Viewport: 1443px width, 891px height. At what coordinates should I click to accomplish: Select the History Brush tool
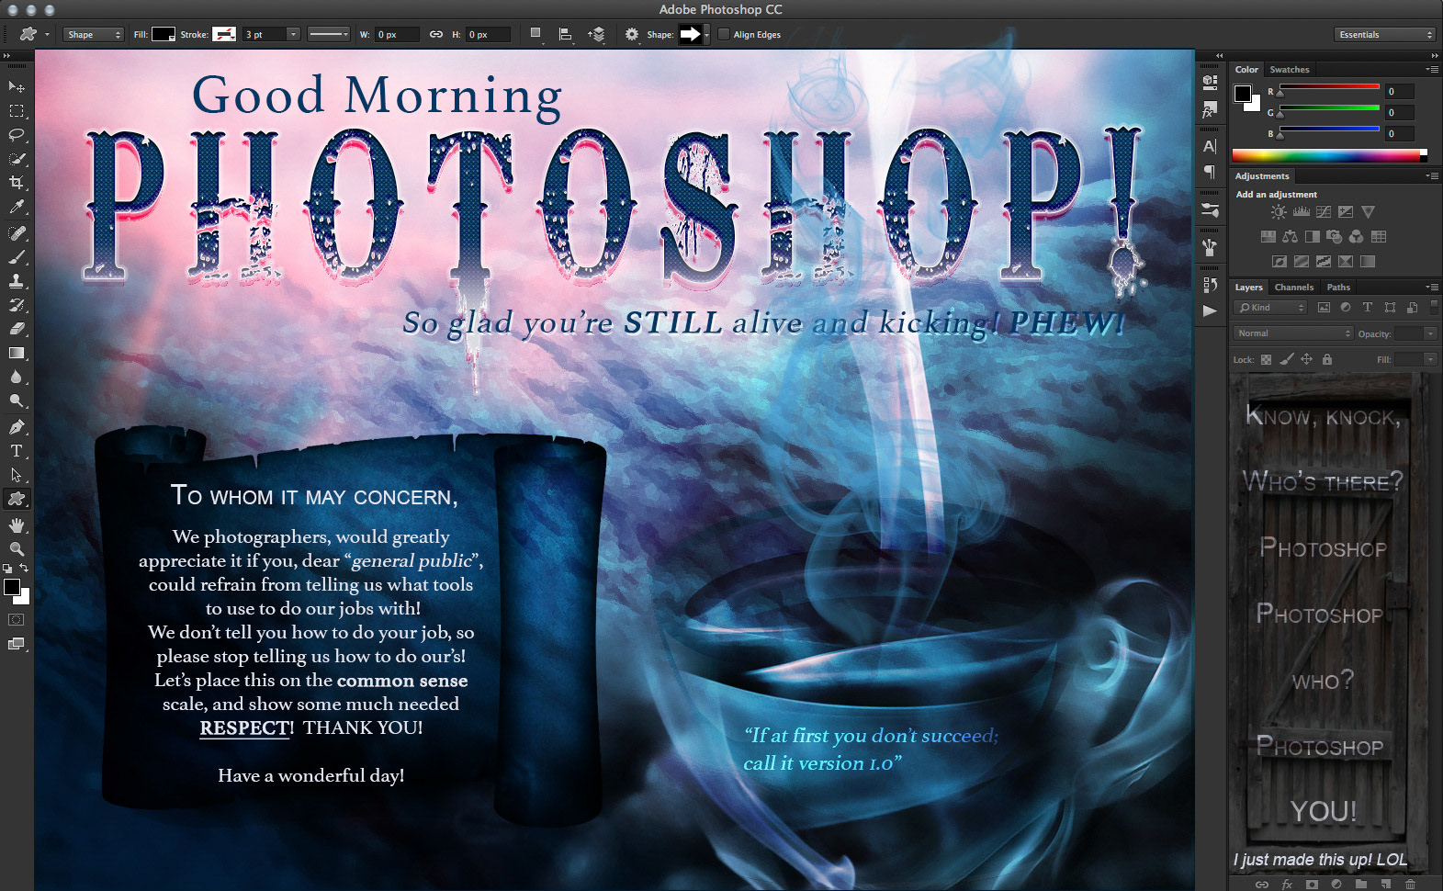pyautogui.click(x=17, y=305)
